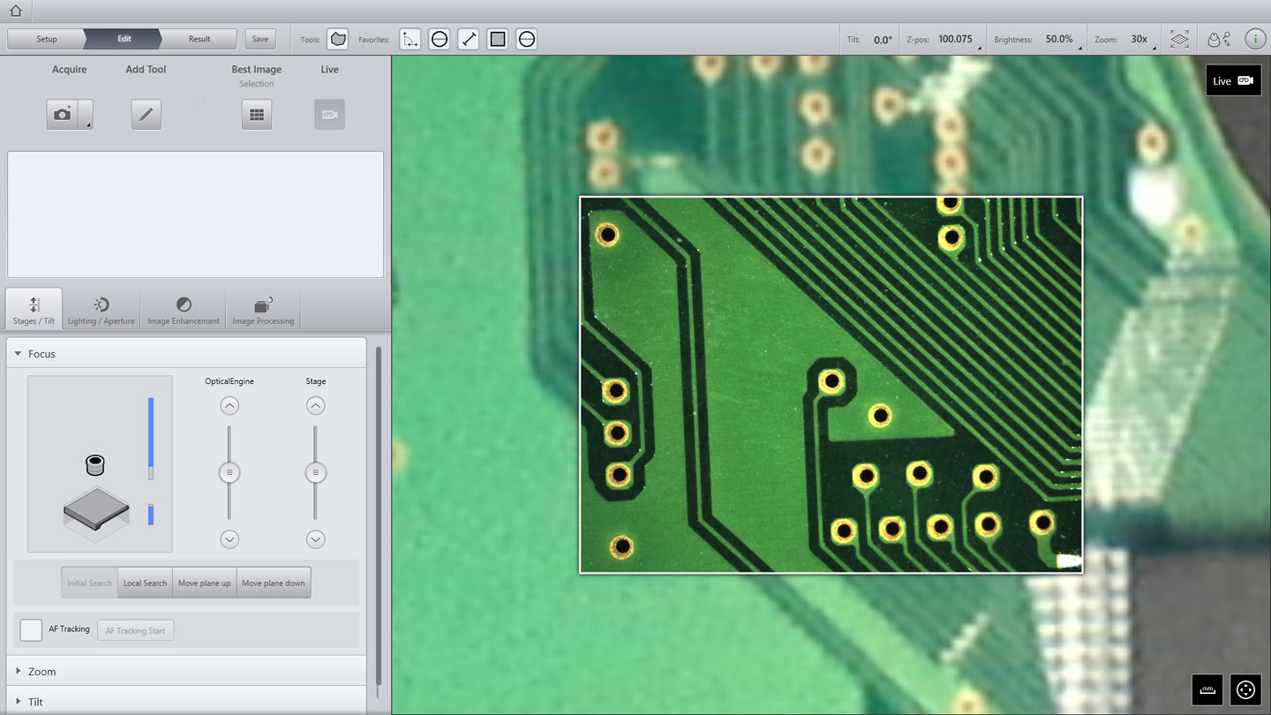Click the OpticalEngine slider handle
The width and height of the screenshot is (1271, 715).
point(229,472)
